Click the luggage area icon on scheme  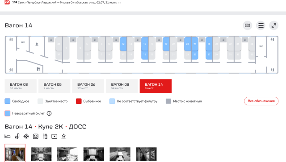click(x=38, y=69)
